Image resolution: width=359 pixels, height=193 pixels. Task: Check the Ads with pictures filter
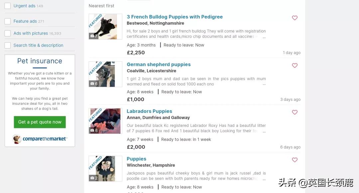(7, 33)
